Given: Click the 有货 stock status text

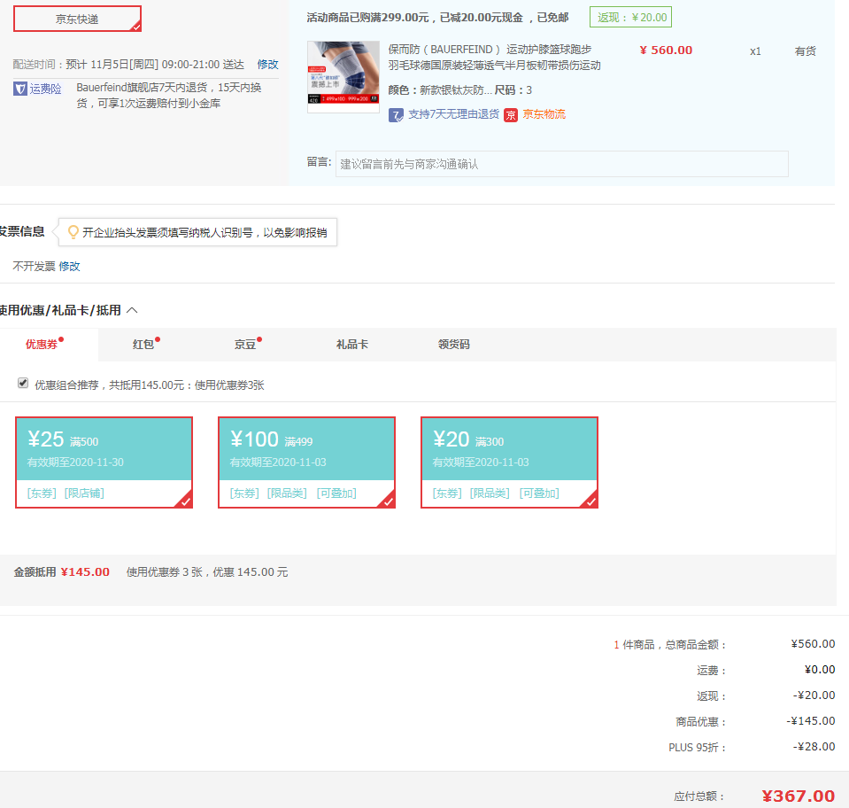Looking at the screenshot, I should (x=805, y=51).
